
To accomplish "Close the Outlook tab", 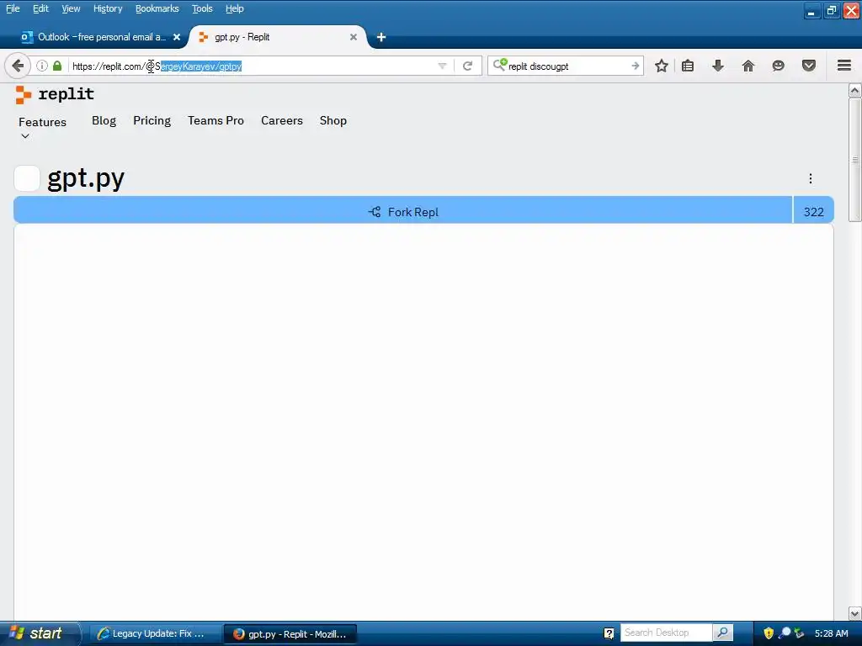I will tap(177, 37).
